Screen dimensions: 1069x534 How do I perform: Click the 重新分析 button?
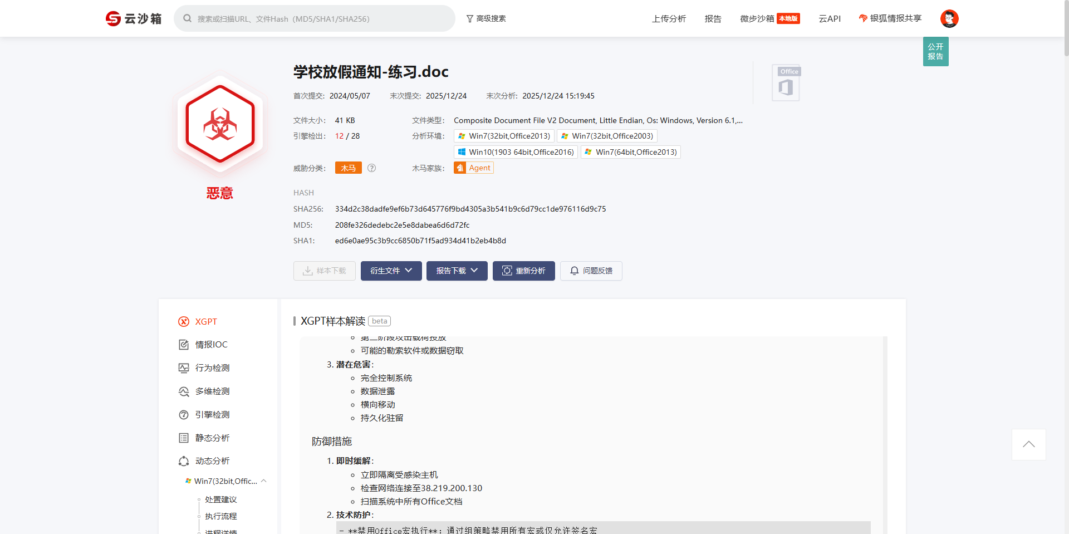tap(523, 271)
